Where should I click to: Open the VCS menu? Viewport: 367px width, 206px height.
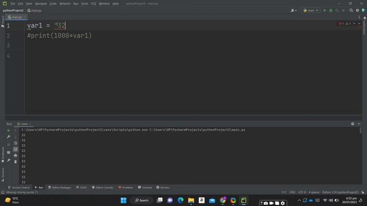93,4
